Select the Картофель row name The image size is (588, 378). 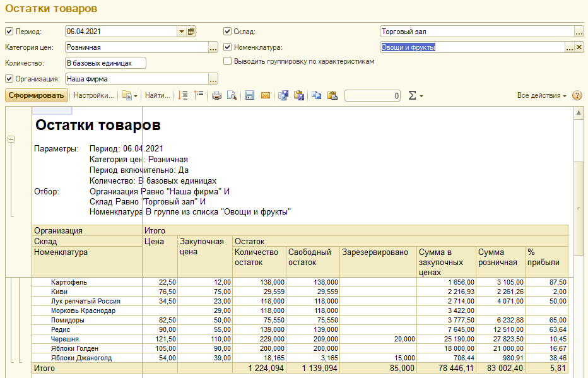pos(69,282)
